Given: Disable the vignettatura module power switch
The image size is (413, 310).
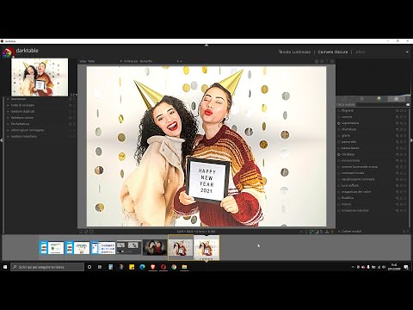Looking at the screenshot, I should click(x=339, y=123).
